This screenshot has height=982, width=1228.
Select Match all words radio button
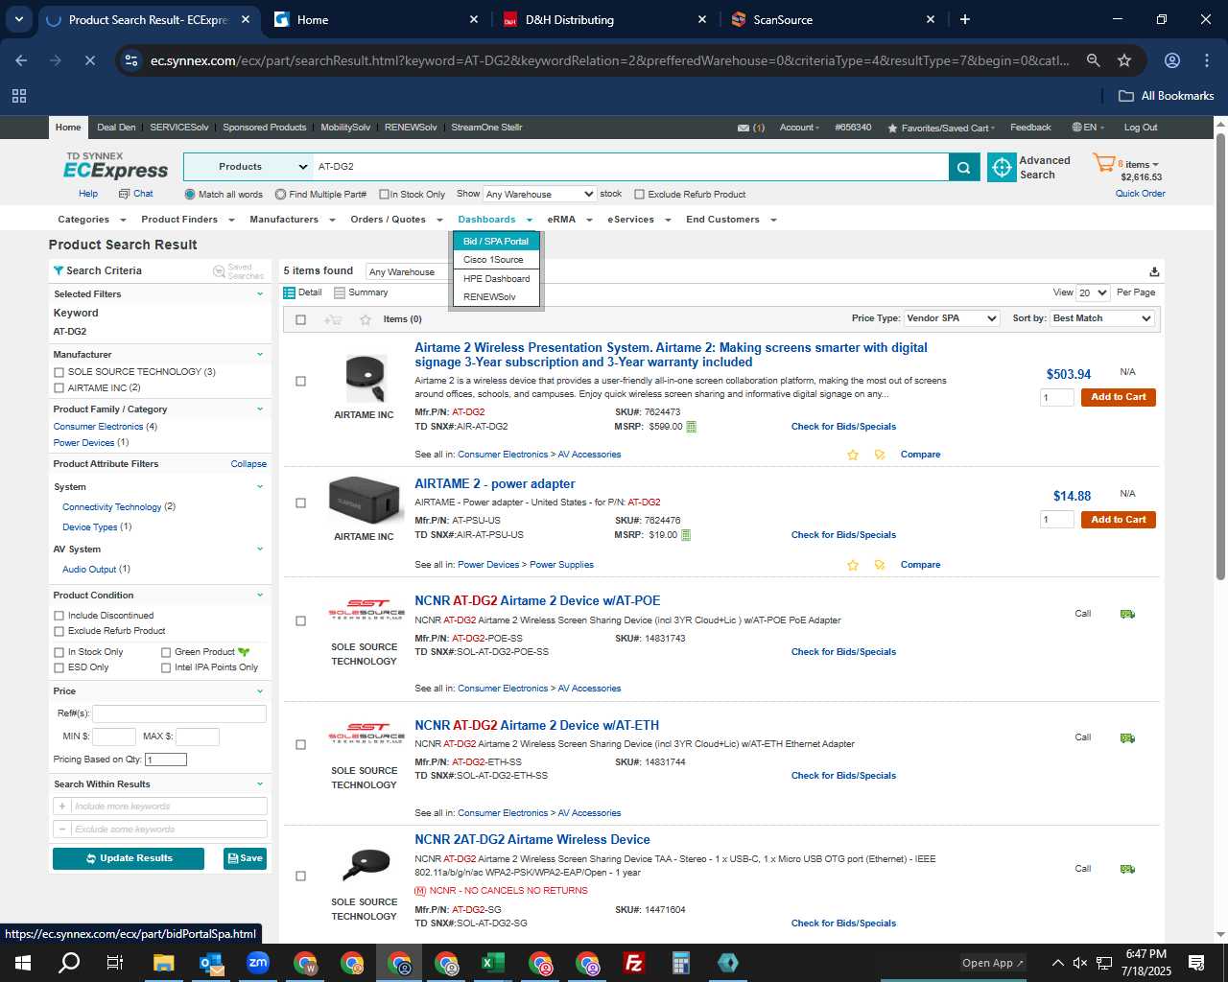coord(190,194)
